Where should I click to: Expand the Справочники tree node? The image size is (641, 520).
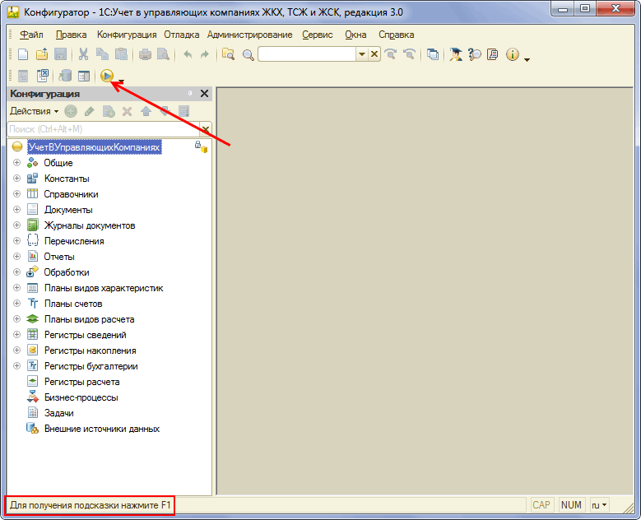[x=16, y=194]
